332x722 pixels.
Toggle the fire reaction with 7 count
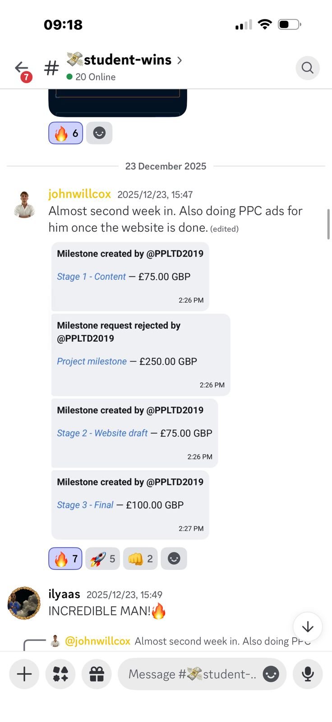click(x=65, y=559)
